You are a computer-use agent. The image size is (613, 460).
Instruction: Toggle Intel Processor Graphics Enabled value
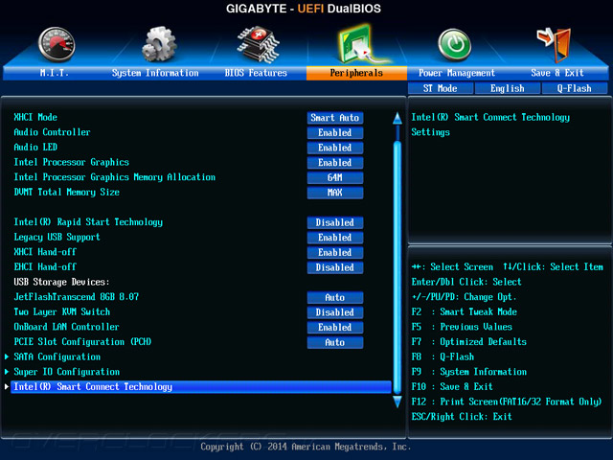pyautogui.click(x=335, y=162)
